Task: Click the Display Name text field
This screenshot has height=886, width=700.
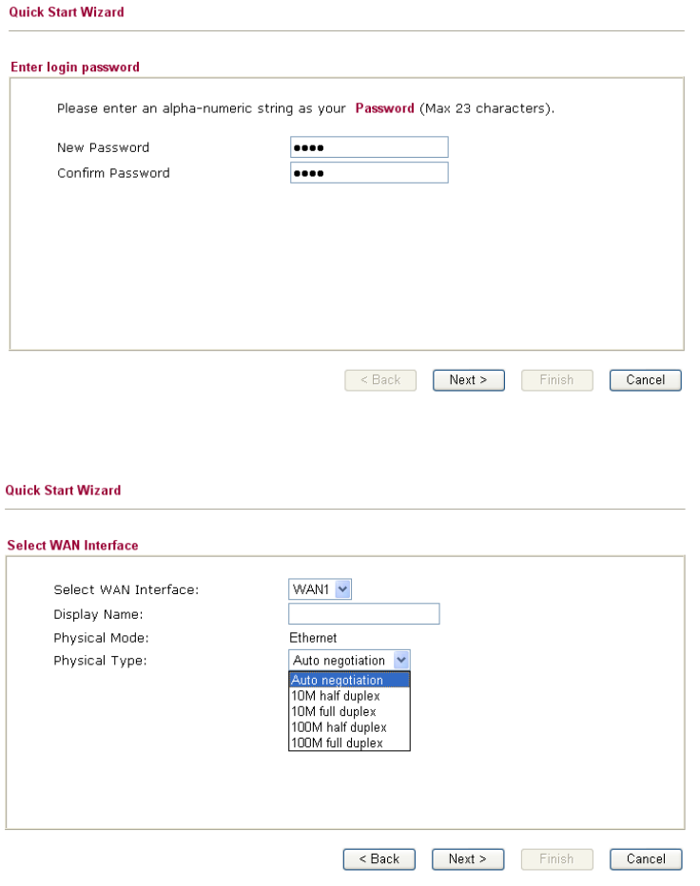Action: 363,614
